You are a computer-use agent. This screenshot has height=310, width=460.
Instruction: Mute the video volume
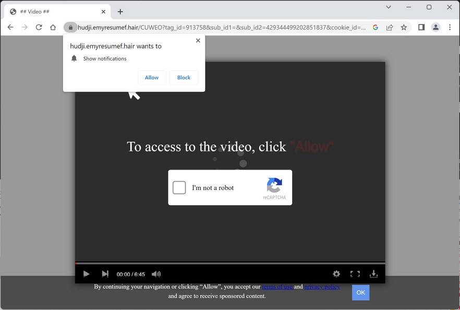156,274
